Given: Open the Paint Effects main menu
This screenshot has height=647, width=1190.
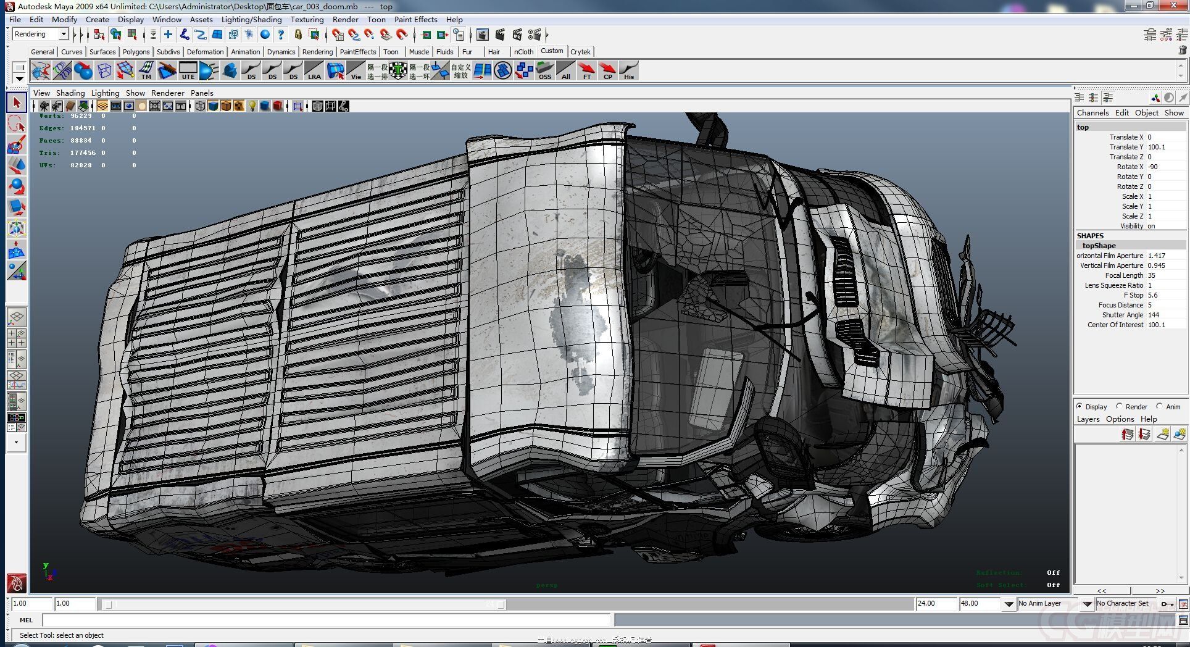Looking at the screenshot, I should coord(415,20).
